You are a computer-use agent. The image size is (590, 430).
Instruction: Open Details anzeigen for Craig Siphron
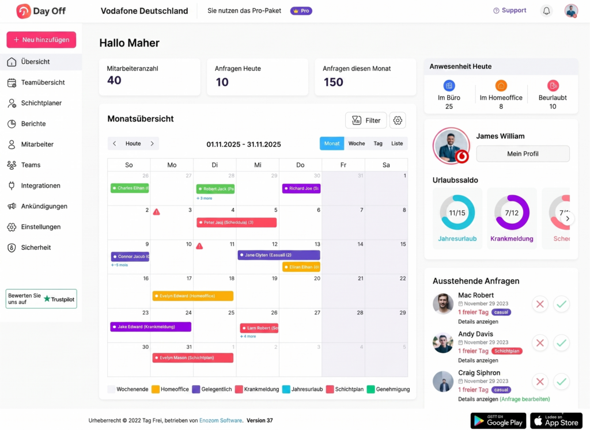click(477, 399)
